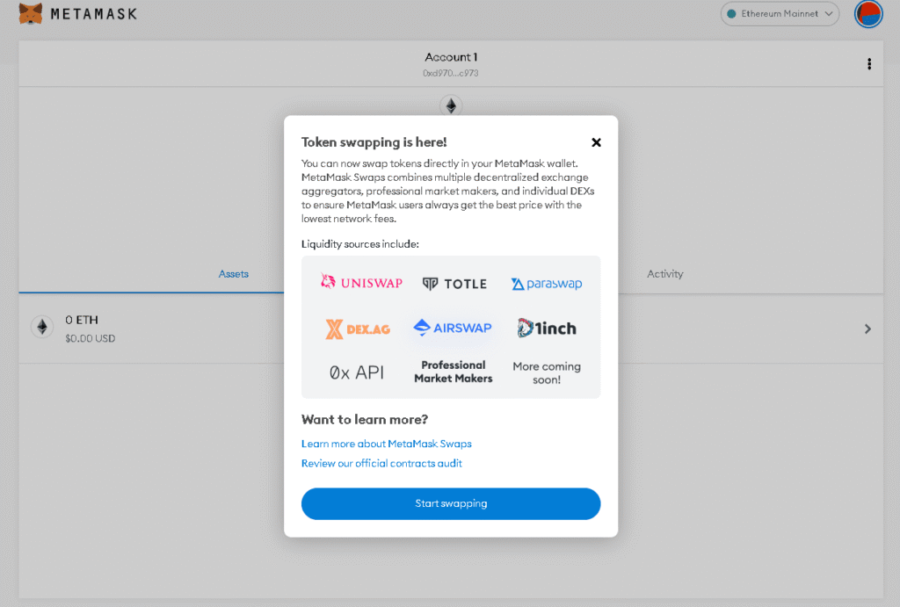Click the DEX.AG logo
The width and height of the screenshot is (900, 607).
coord(358,329)
